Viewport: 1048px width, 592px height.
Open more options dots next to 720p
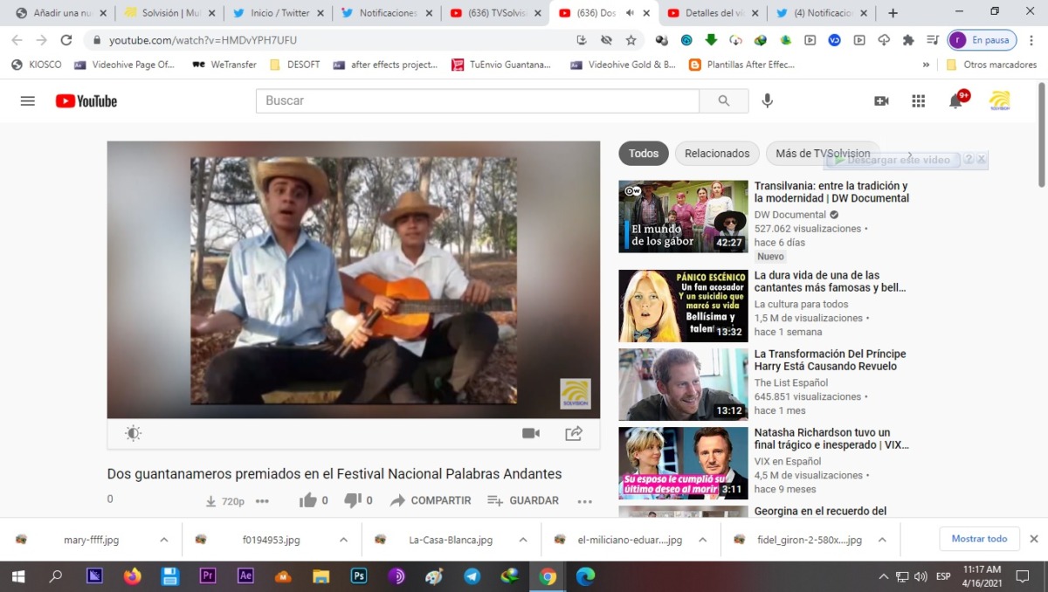coord(262,501)
